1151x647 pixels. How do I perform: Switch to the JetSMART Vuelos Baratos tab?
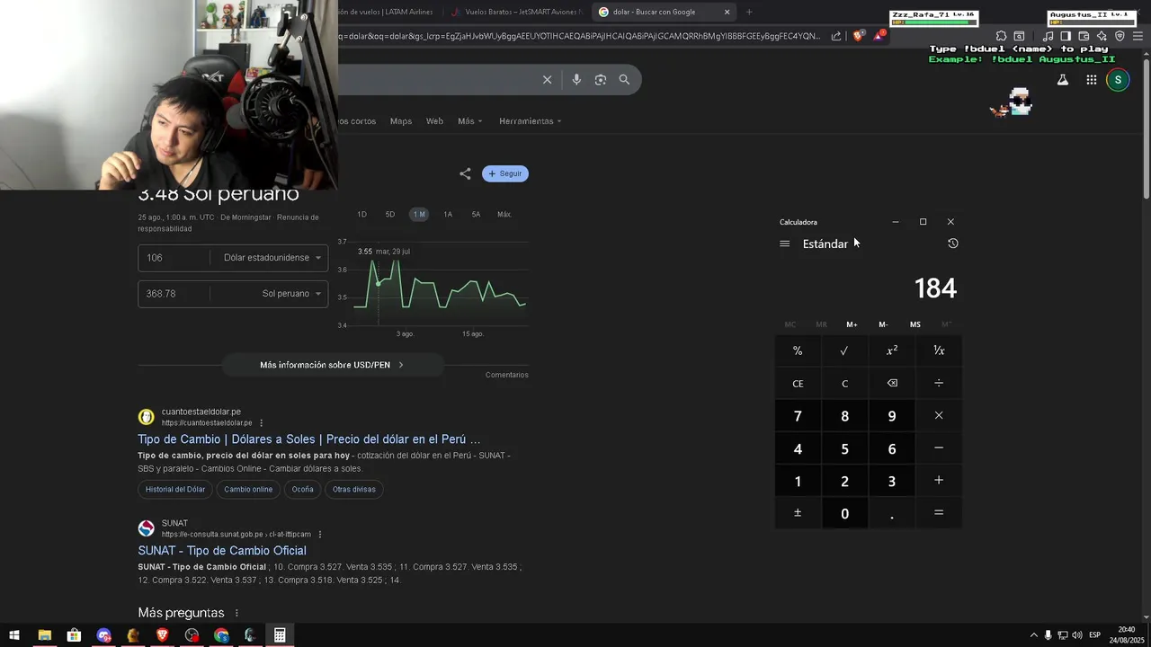[x=517, y=12]
